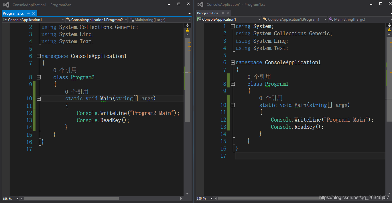This screenshot has height=203, width=392.
Task: Collapse class Program2 block
Action: (x=39, y=77)
